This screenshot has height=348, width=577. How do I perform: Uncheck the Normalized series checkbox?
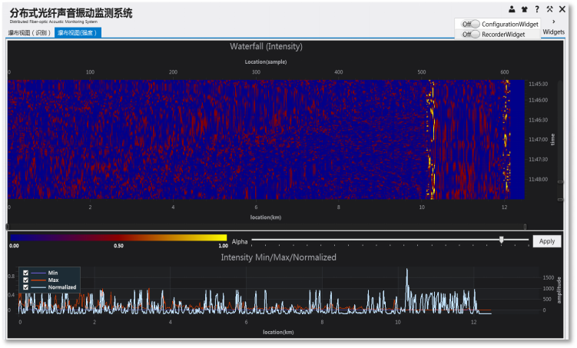click(26, 287)
